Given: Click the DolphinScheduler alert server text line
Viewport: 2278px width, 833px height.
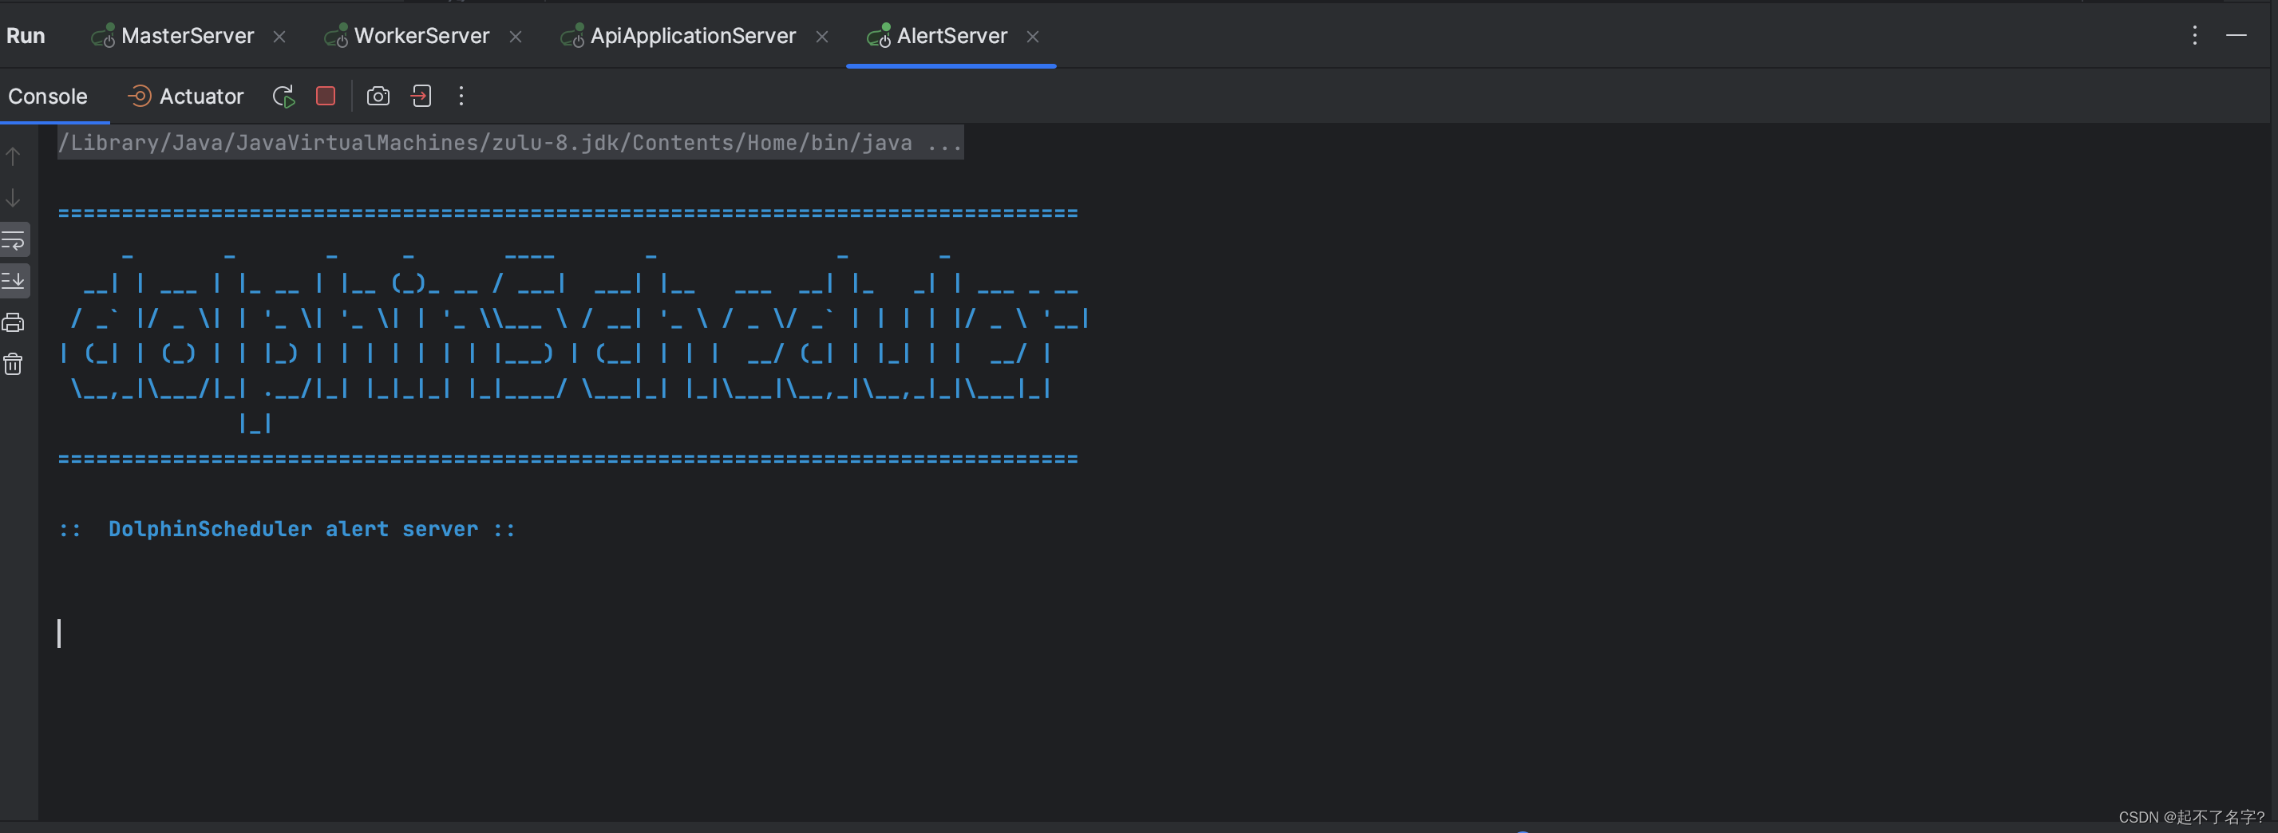Looking at the screenshot, I should pos(287,529).
